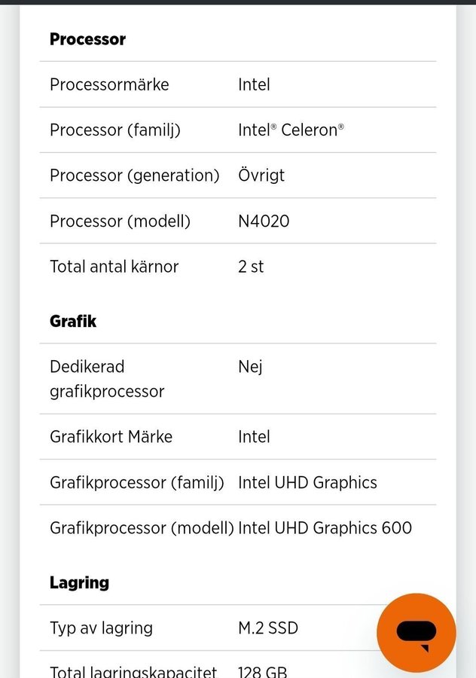Viewport: 476px width, 678px height.
Task: Select the Intel UHD Graphics family value
Action: (x=307, y=483)
